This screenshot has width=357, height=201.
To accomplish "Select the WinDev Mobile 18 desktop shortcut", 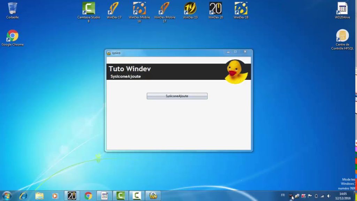I will (x=139, y=12).
